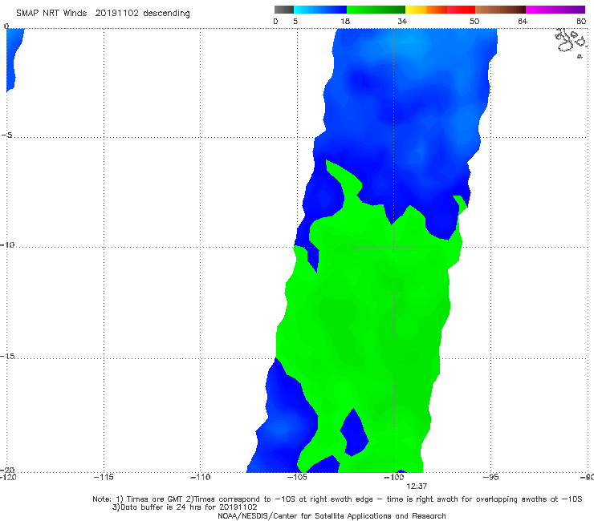Click the brown segment of the color bar

tap(500, 10)
